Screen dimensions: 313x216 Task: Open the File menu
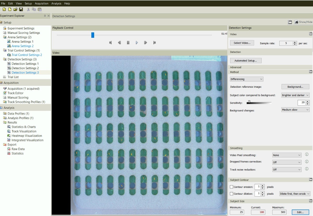click(3, 3)
